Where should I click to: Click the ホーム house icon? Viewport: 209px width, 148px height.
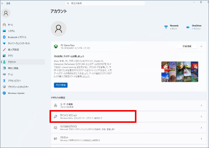click(4, 25)
